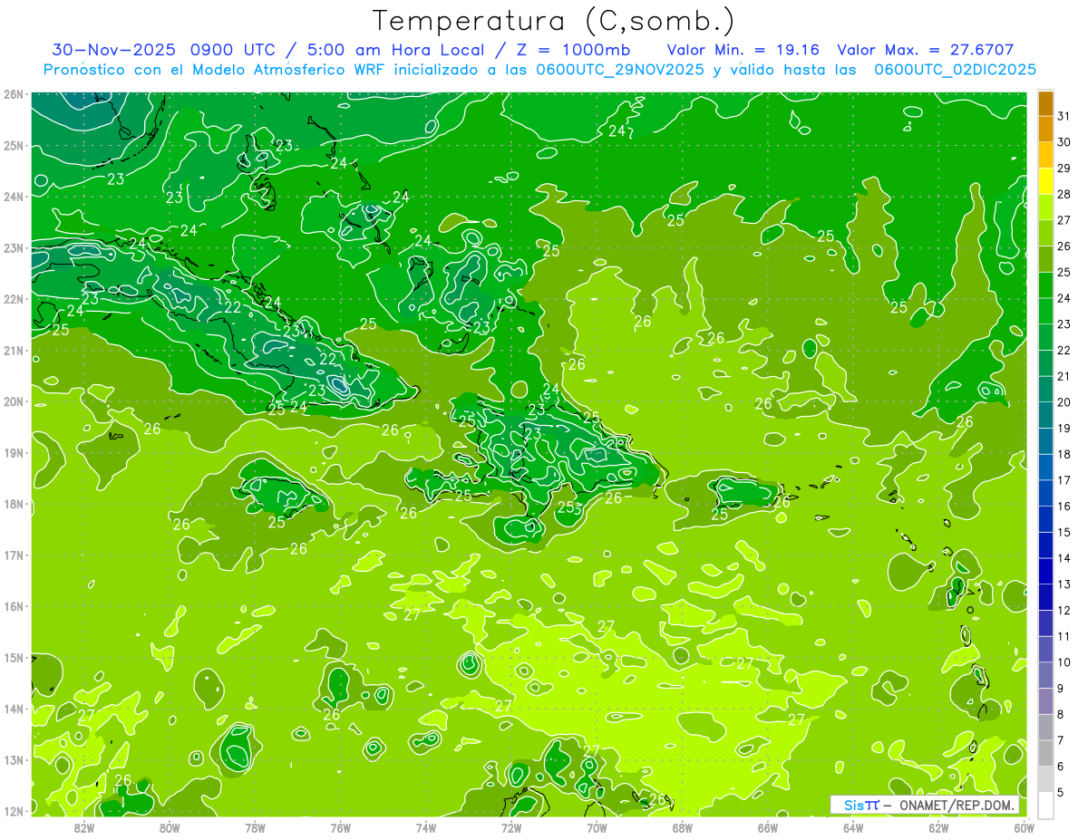1088x840 pixels.
Task: Click the "66W" longitude axis label
Action: tap(768, 826)
